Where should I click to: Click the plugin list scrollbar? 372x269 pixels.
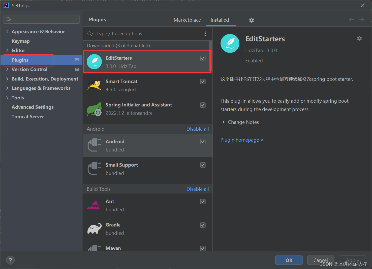pos(211,57)
